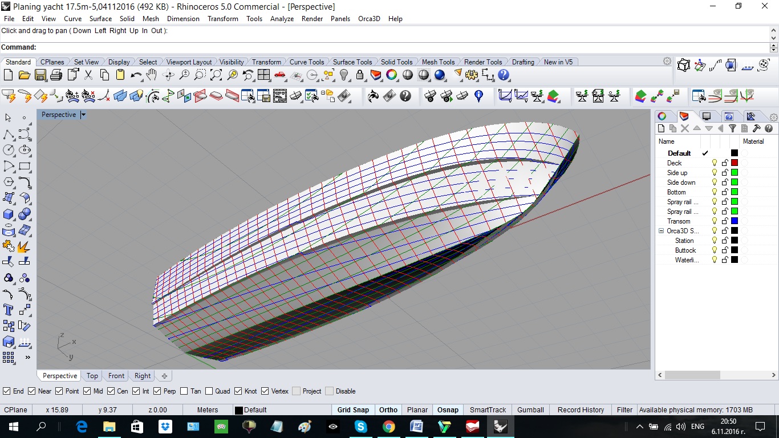Screen dimensions: 779x438
Task: Change the Transom layer blue color swatch
Action: (x=735, y=221)
